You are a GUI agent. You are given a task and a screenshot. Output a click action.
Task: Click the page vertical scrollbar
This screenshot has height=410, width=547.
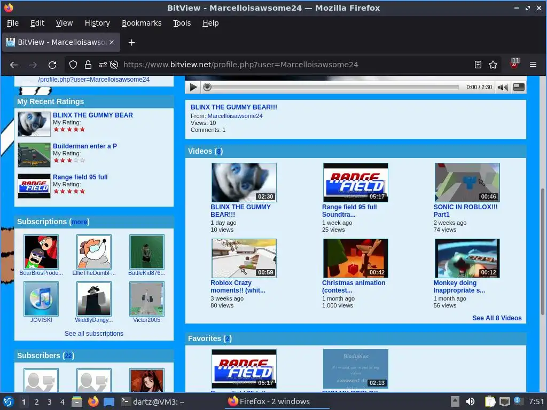pos(543,251)
